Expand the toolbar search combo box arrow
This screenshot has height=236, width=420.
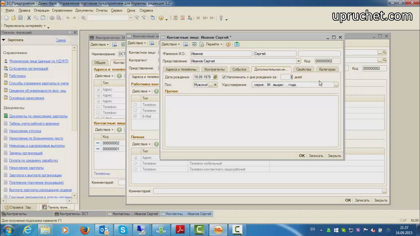[x=130, y=18]
